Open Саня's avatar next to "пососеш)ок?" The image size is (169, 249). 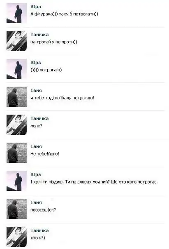[16, 209]
